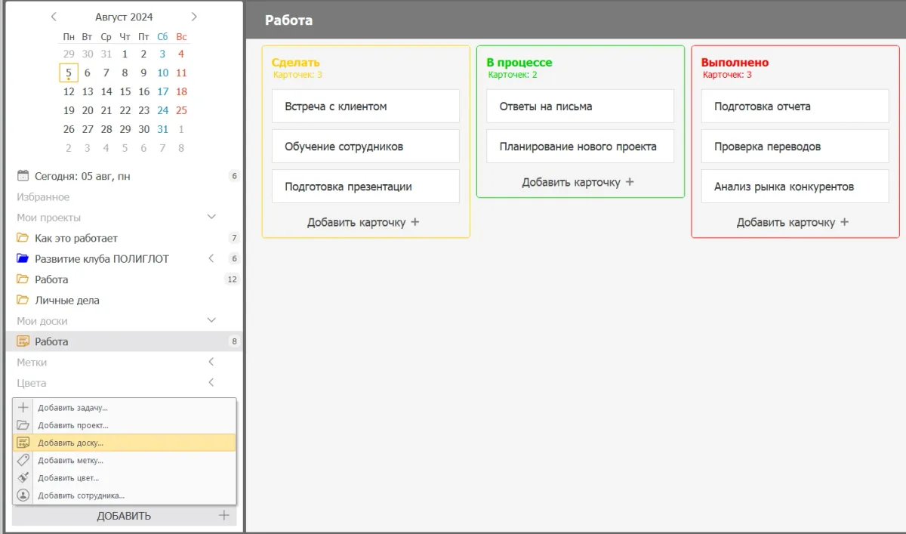Collapse the Мои проекты section
The image size is (906, 534).
pos(211,218)
